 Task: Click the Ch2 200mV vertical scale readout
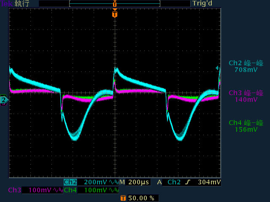(x=95, y=182)
